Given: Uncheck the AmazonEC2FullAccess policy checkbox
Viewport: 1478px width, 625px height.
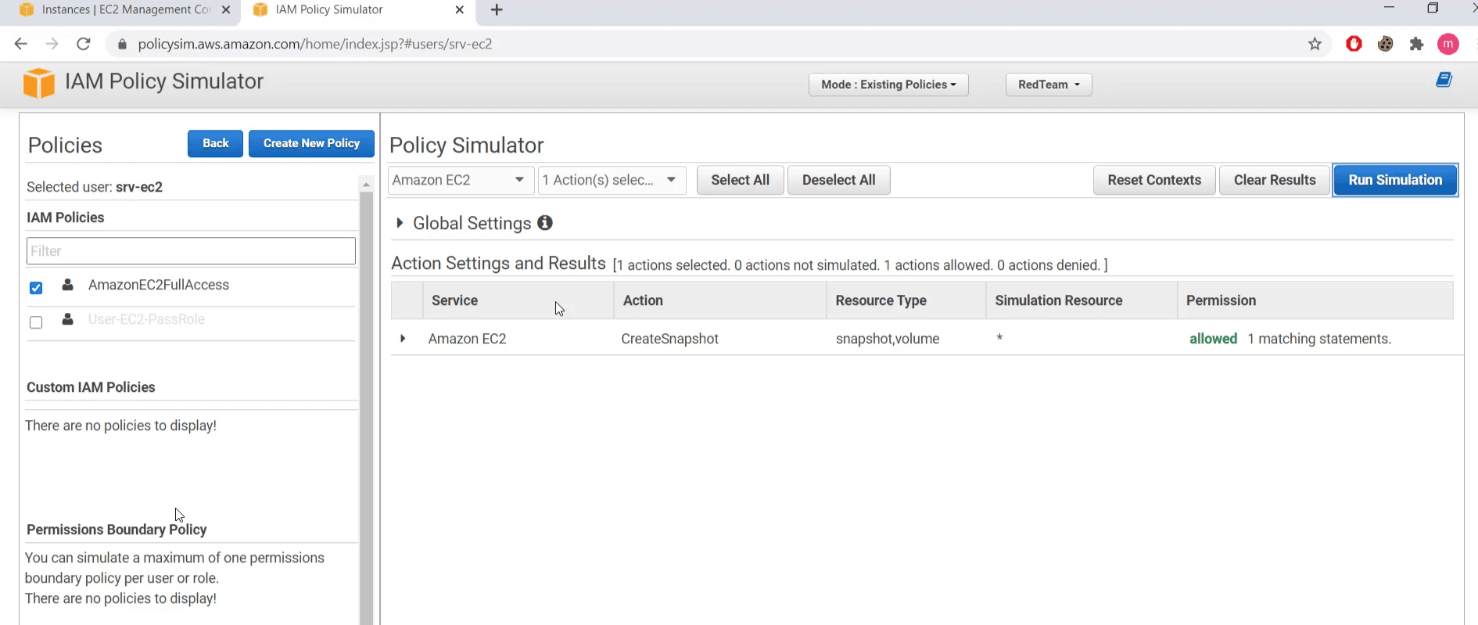Looking at the screenshot, I should tap(36, 288).
